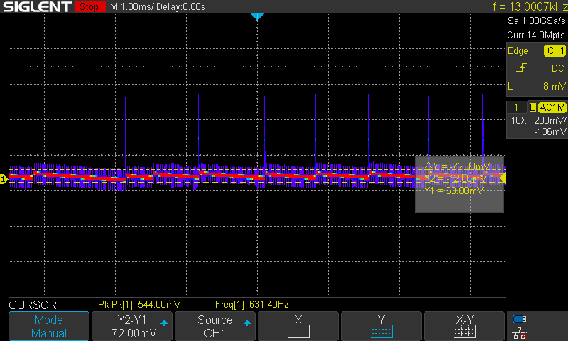This screenshot has height=341, width=568.
Task: Open the Source CH1 selector
Action: tap(215, 327)
